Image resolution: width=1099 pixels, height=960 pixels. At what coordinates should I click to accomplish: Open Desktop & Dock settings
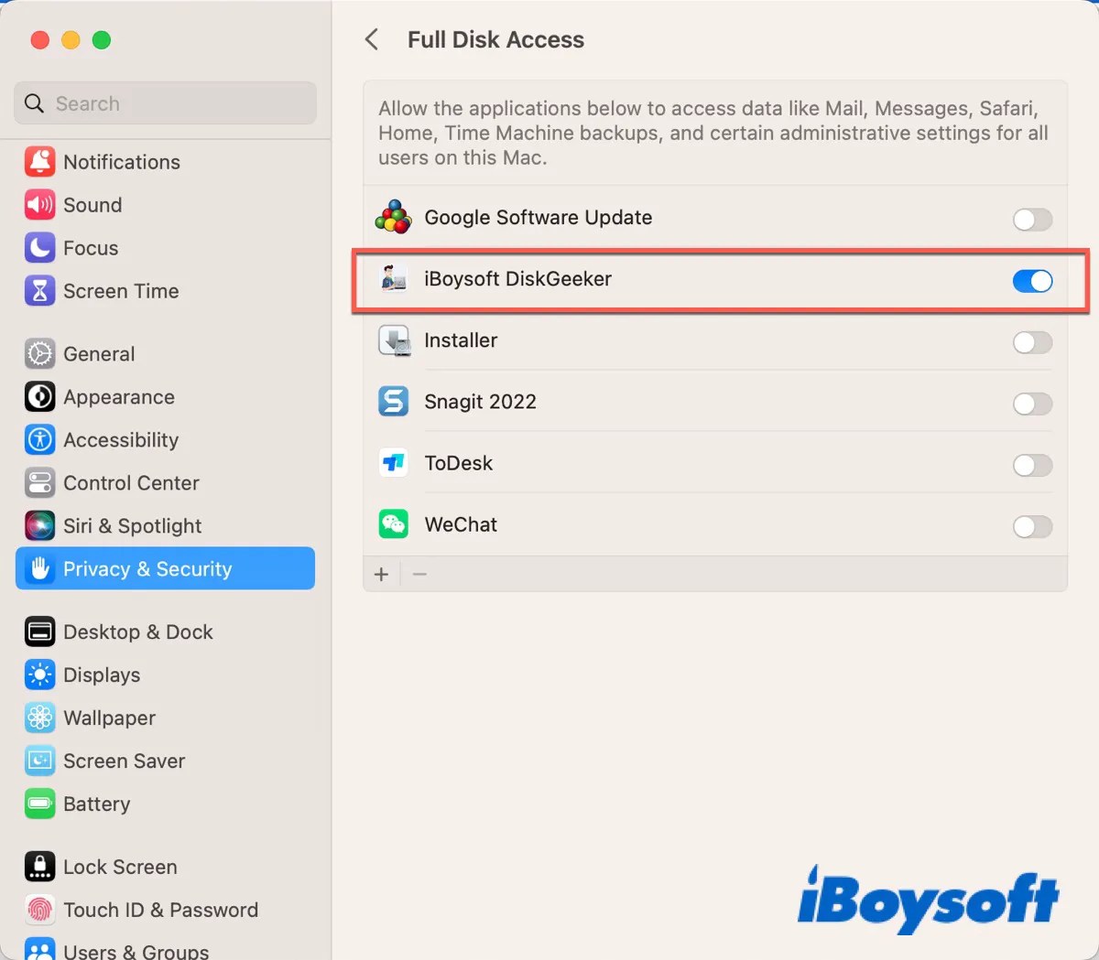tap(137, 631)
